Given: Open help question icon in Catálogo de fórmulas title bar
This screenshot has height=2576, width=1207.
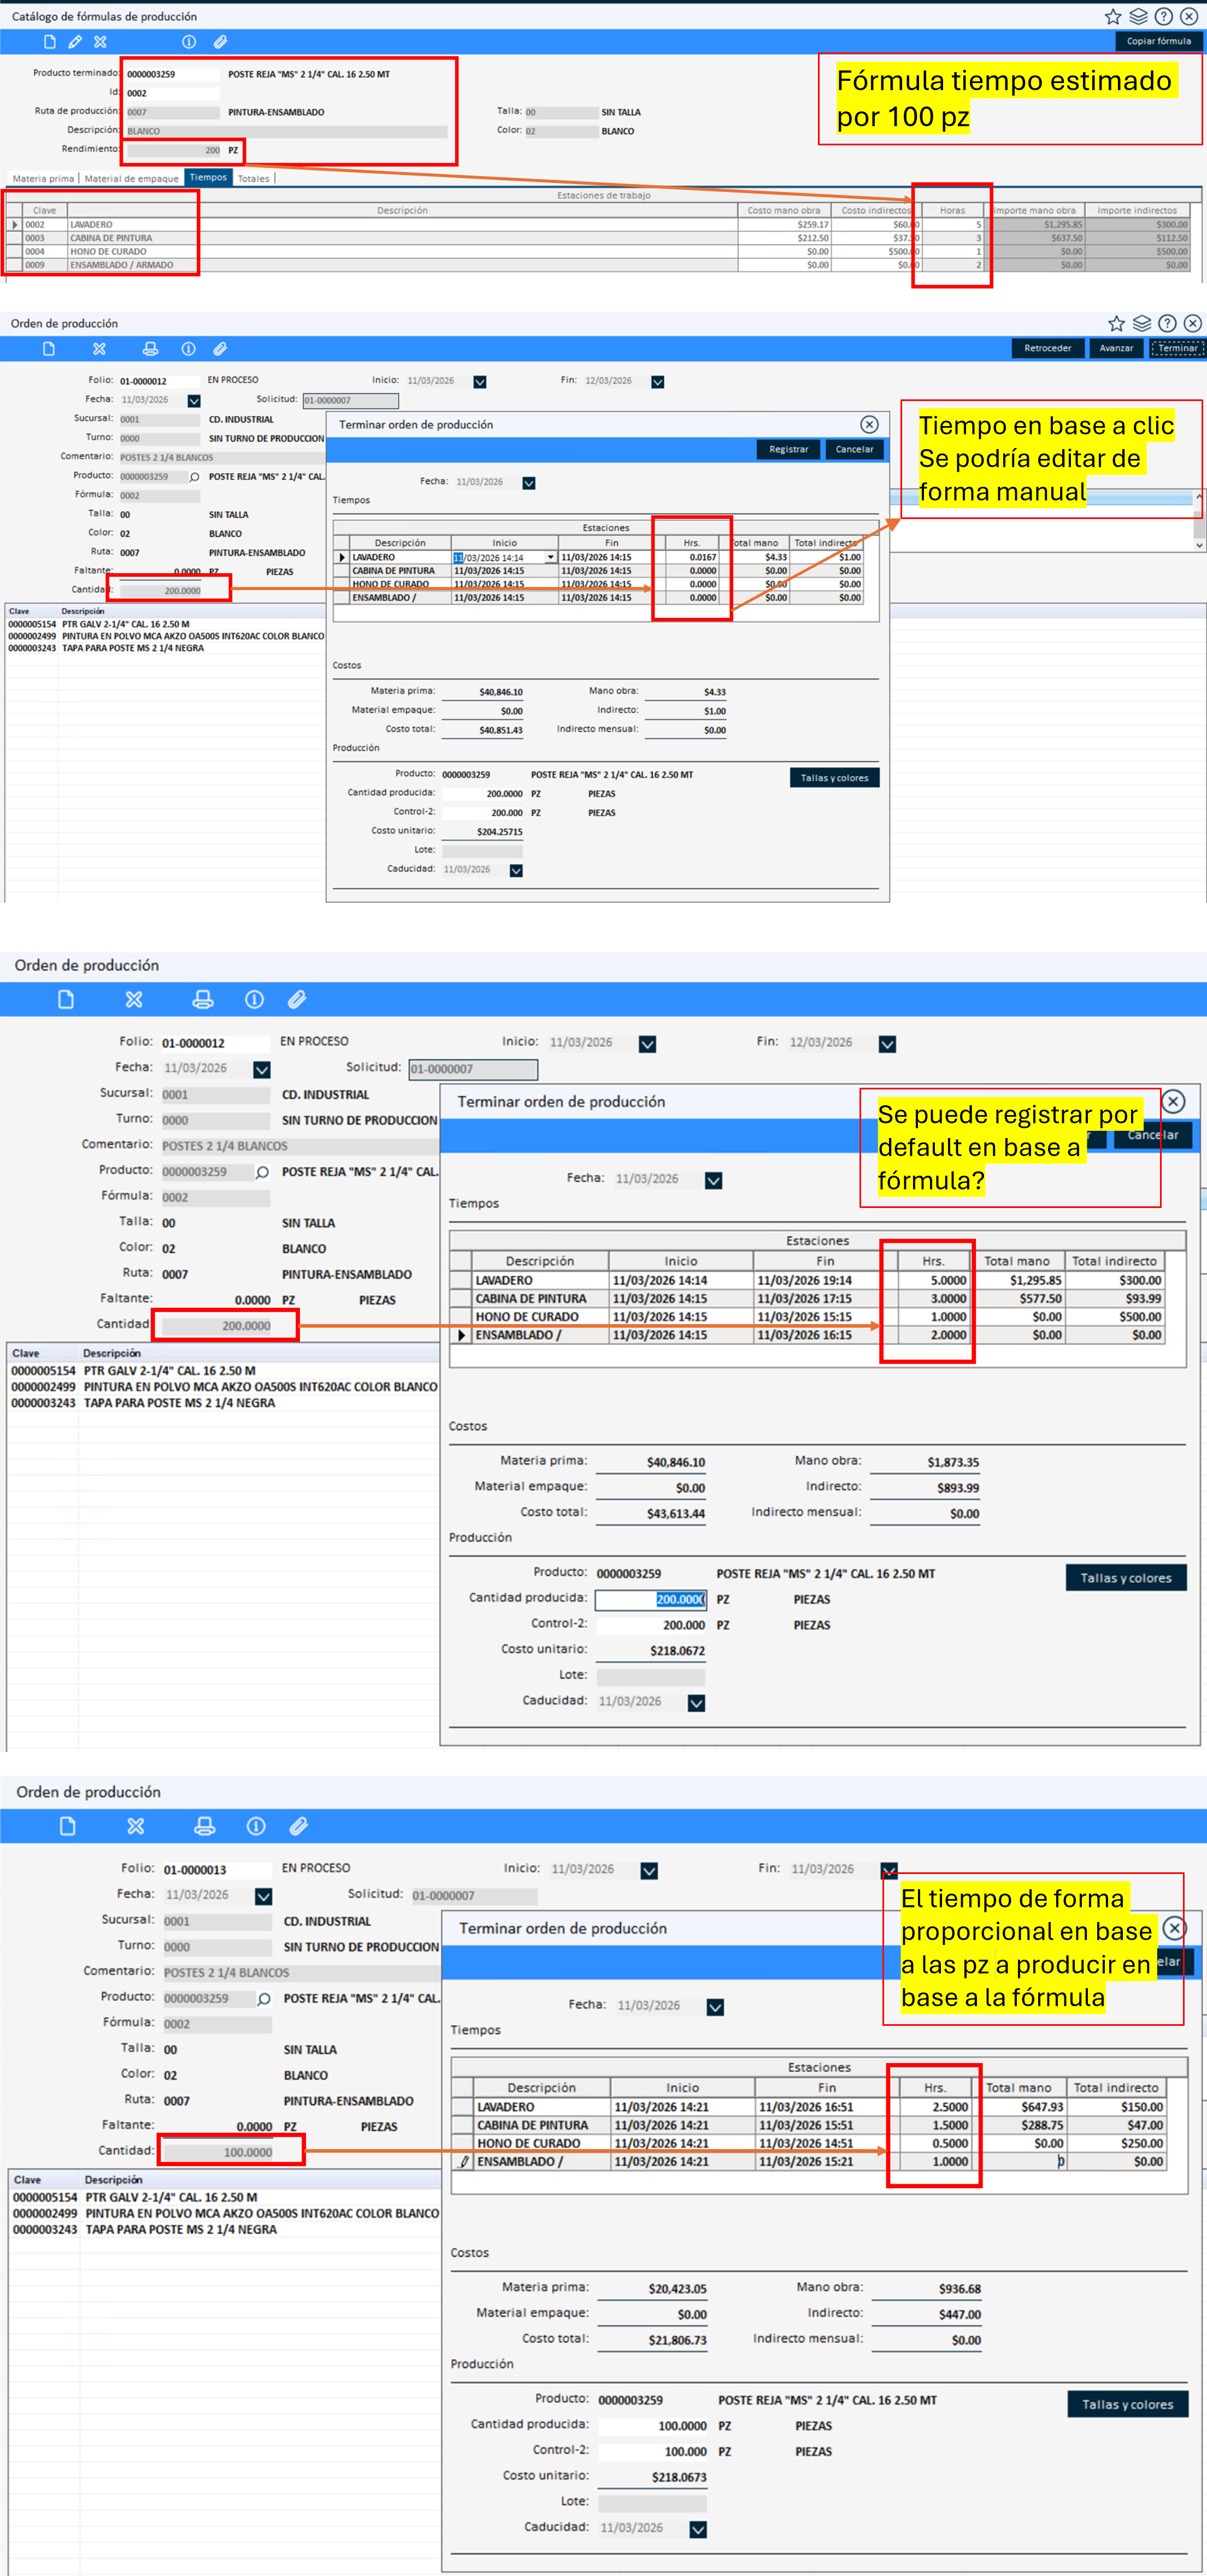Looking at the screenshot, I should pos(1163,16).
